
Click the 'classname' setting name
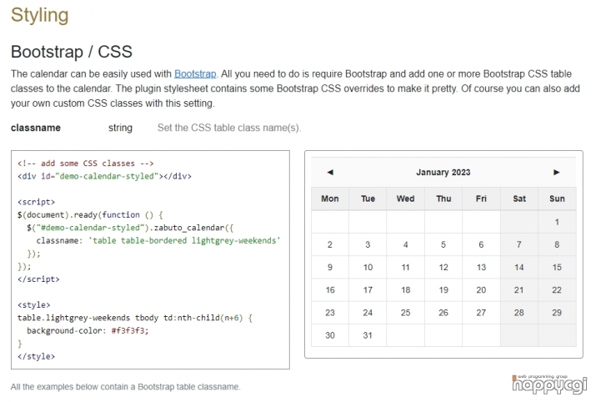point(36,128)
